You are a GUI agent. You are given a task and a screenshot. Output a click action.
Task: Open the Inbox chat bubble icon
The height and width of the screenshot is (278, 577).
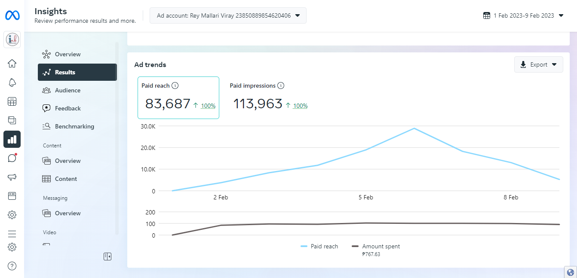point(12,158)
